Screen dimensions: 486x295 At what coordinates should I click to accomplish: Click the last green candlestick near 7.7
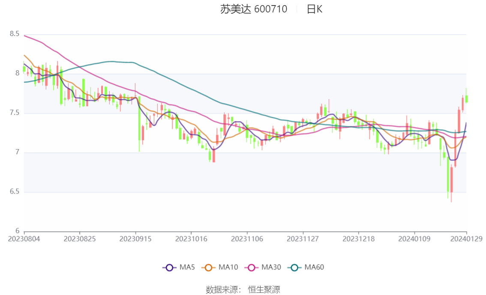click(466, 99)
